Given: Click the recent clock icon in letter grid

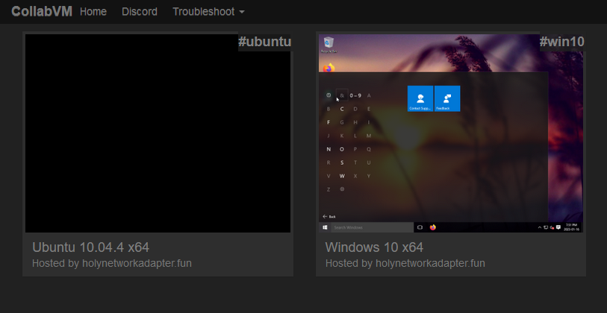Looking at the screenshot, I should click(x=329, y=95).
